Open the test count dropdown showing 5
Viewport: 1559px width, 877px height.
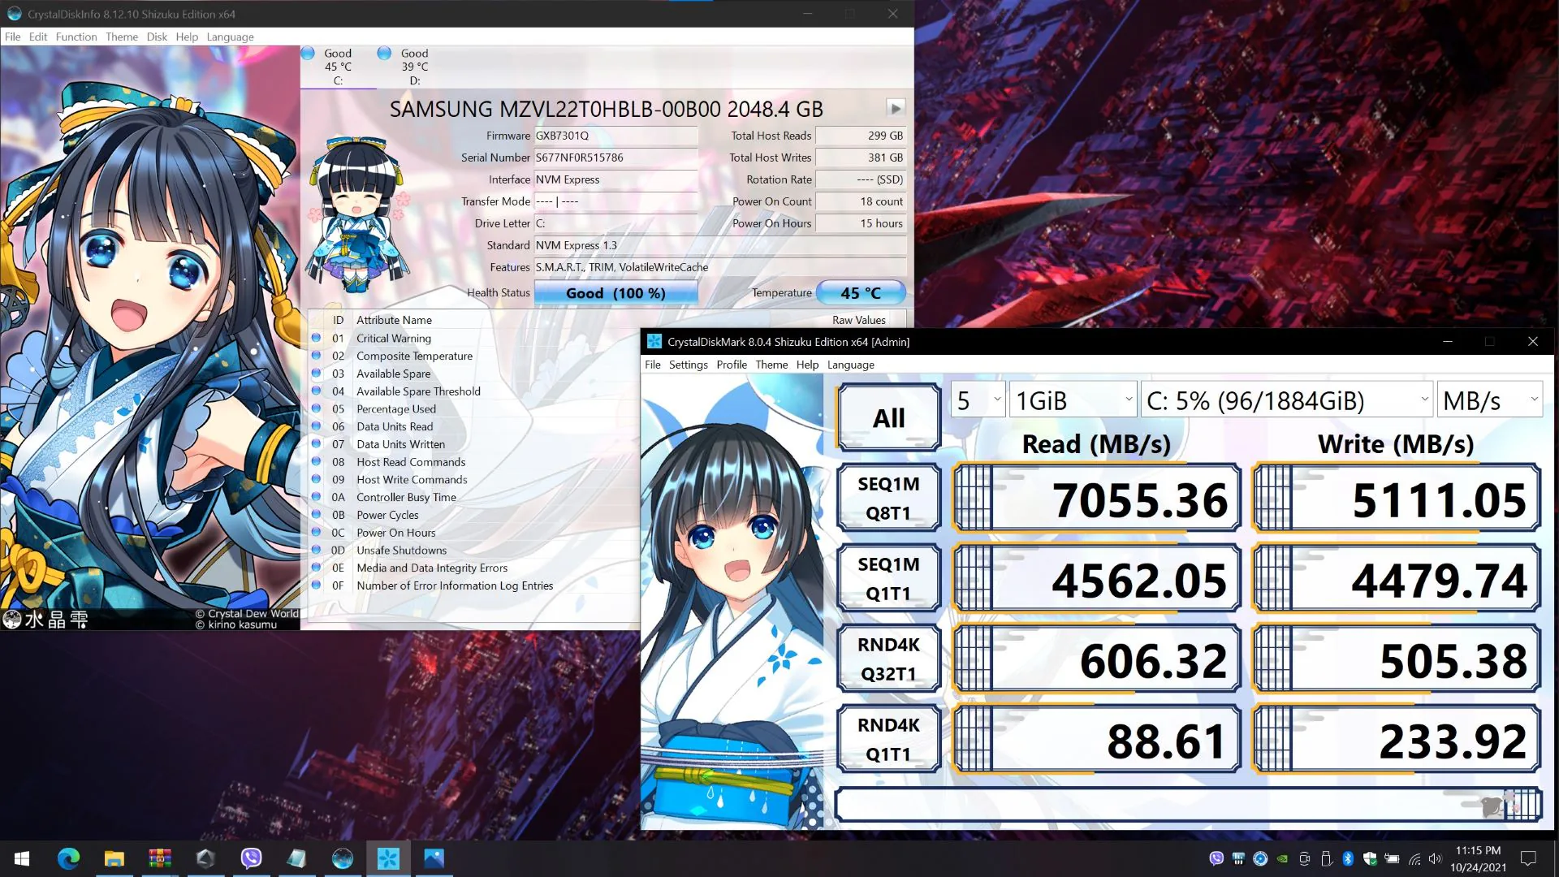(x=978, y=400)
